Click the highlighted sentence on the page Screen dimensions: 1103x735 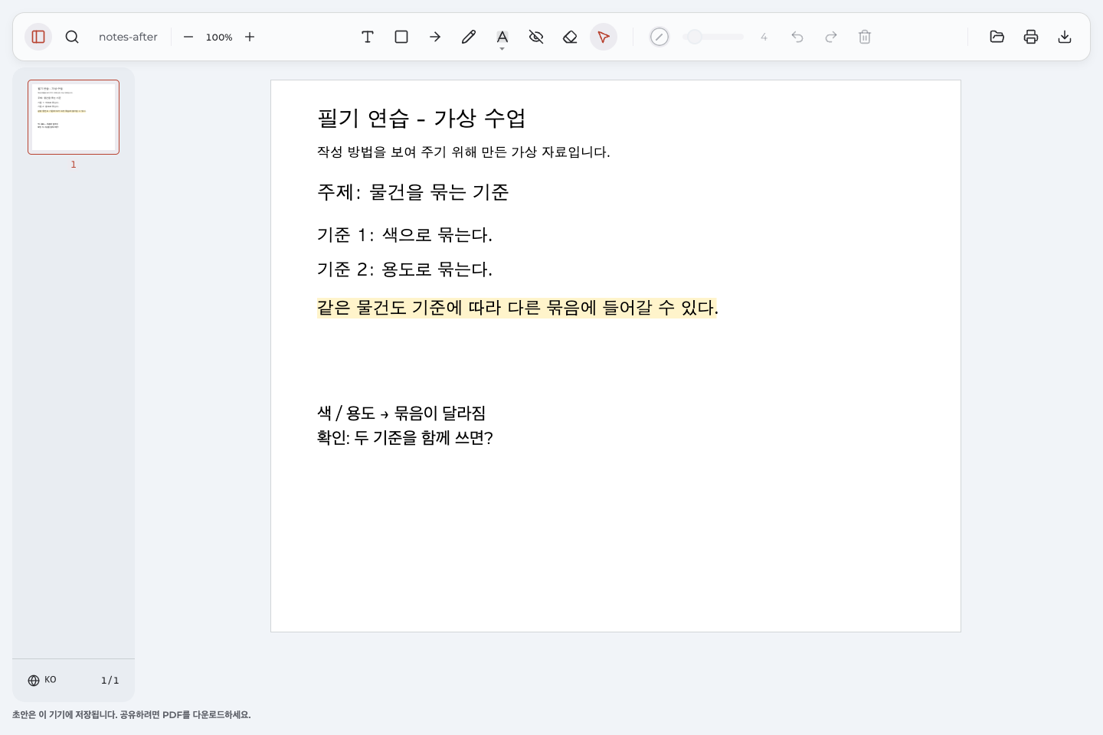[x=518, y=308]
